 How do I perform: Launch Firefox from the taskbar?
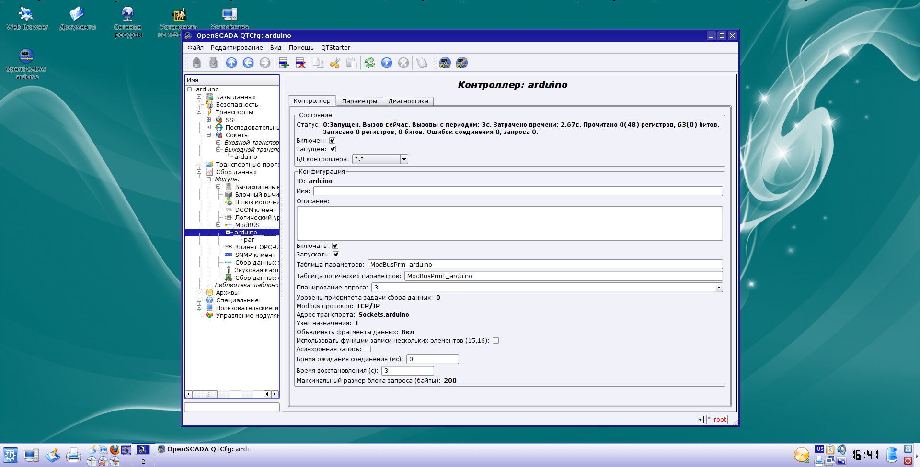pyautogui.click(x=115, y=450)
